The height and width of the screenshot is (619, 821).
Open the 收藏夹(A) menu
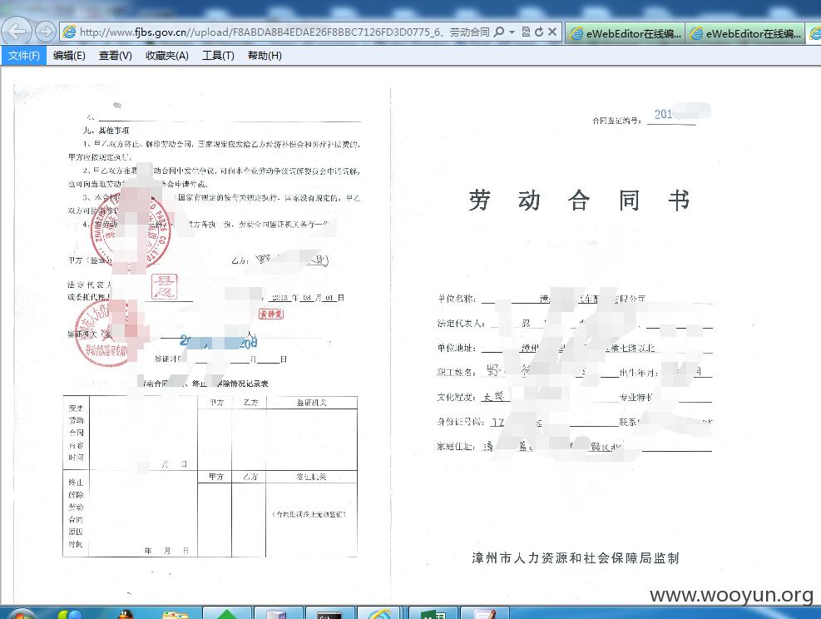[167, 56]
